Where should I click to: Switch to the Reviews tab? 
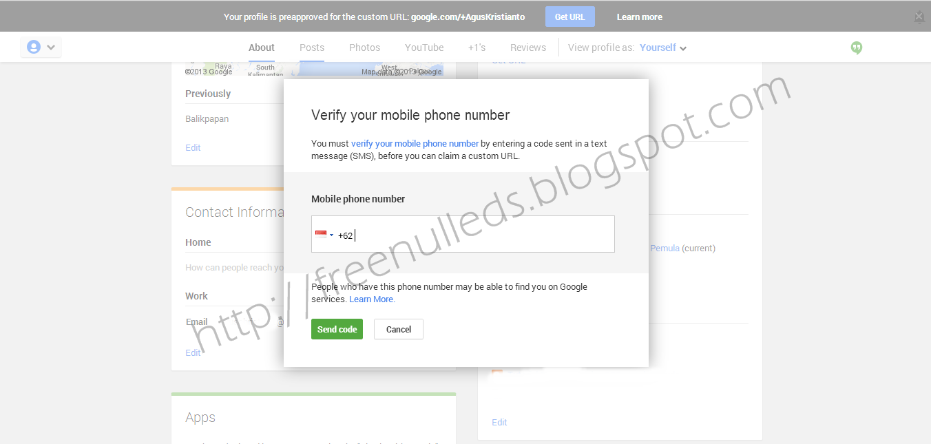click(528, 47)
